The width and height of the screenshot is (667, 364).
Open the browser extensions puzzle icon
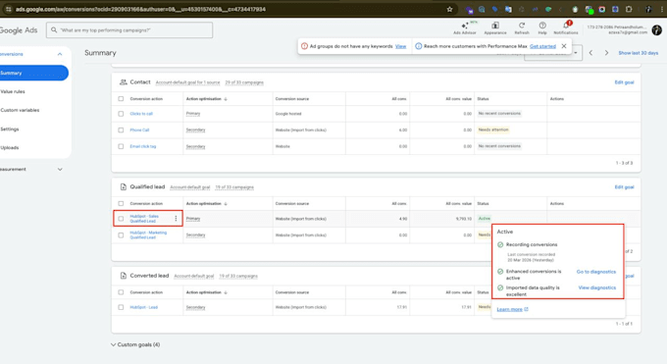(629, 9)
